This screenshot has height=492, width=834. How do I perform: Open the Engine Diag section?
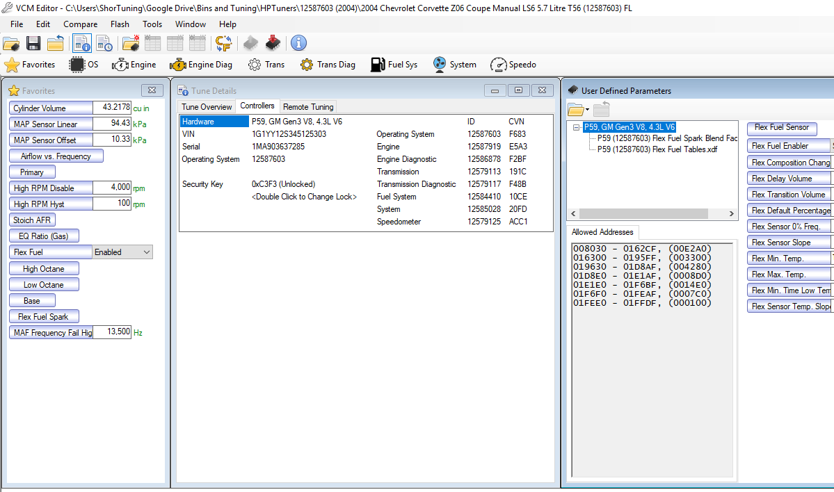201,65
